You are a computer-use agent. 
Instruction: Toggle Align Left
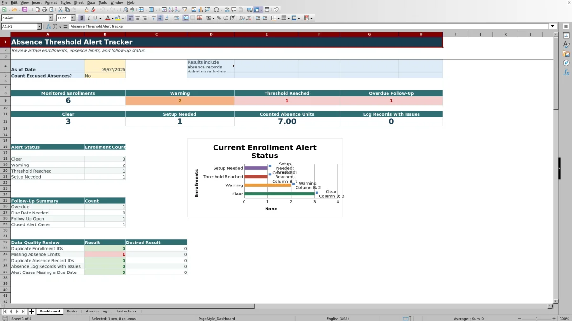pyautogui.click(x=131, y=18)
